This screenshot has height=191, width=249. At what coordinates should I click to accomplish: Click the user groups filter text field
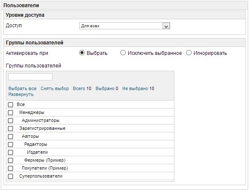click(x=30, y=77)
